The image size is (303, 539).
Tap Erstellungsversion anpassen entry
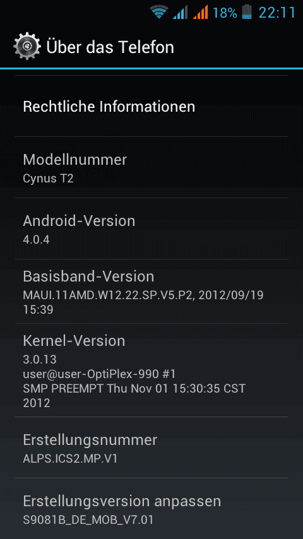pyautogui.click(x=151, y=509)
